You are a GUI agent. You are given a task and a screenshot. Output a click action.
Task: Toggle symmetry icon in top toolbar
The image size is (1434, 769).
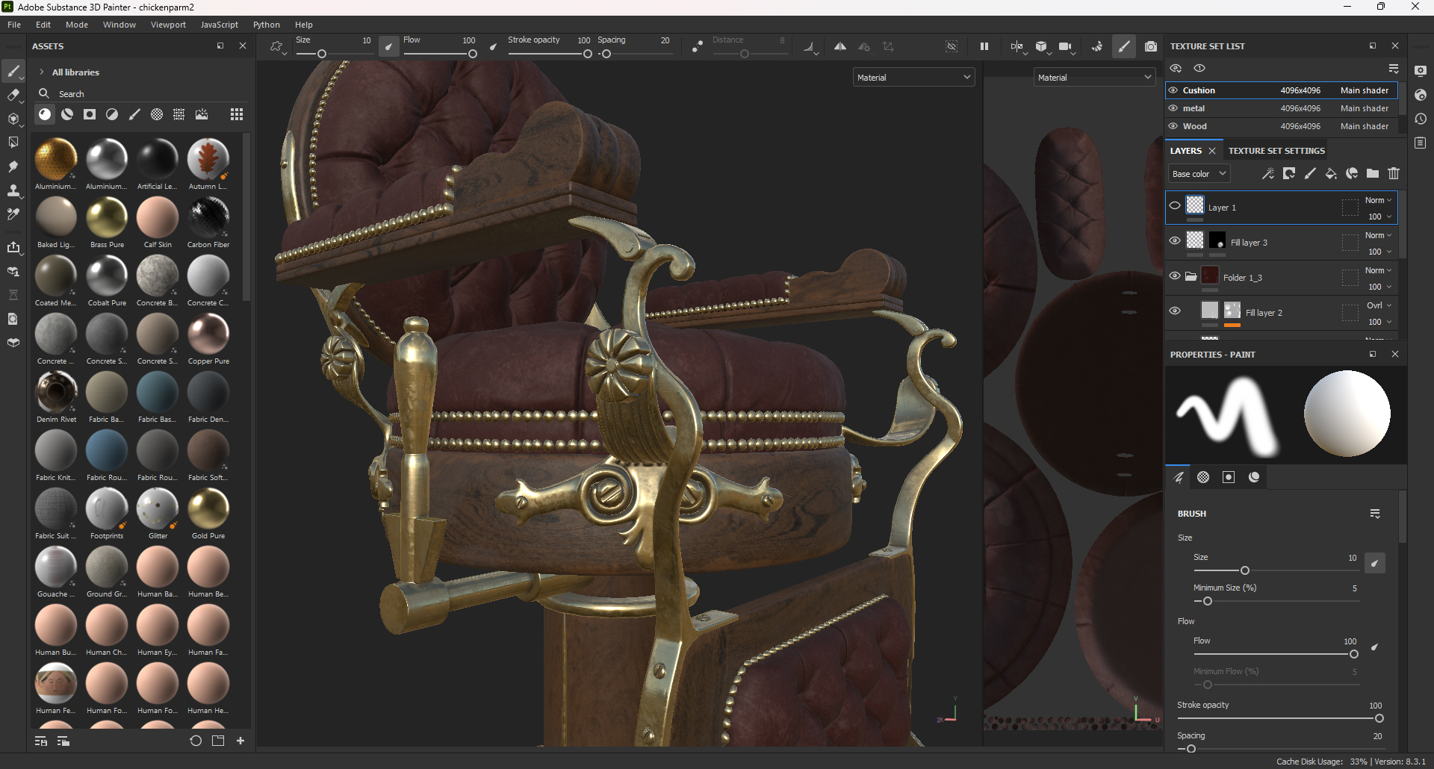(840, 46)
